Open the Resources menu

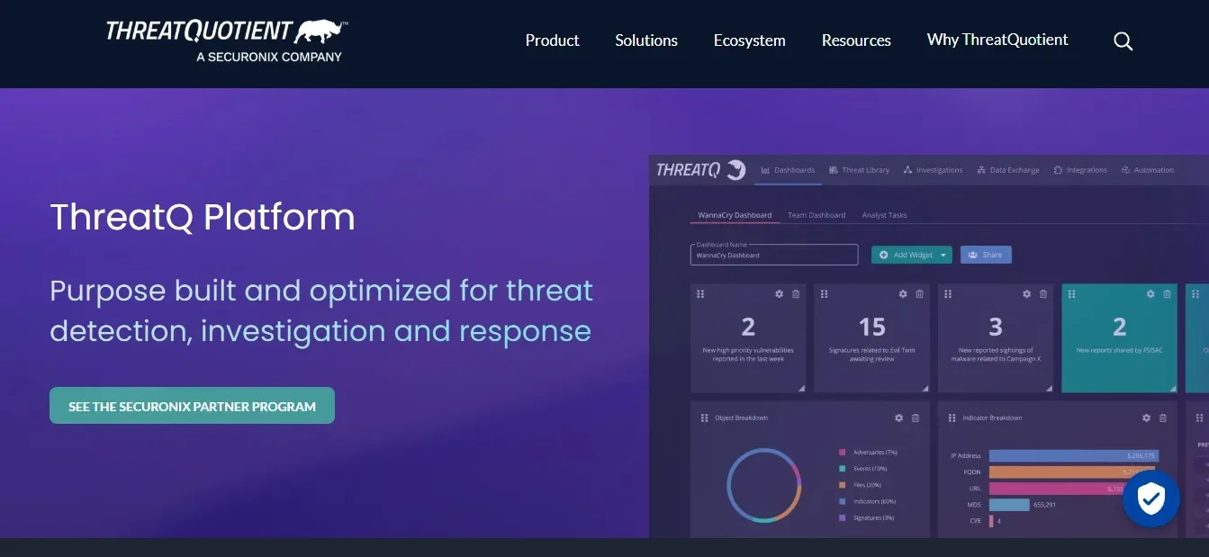pos(856,40)
